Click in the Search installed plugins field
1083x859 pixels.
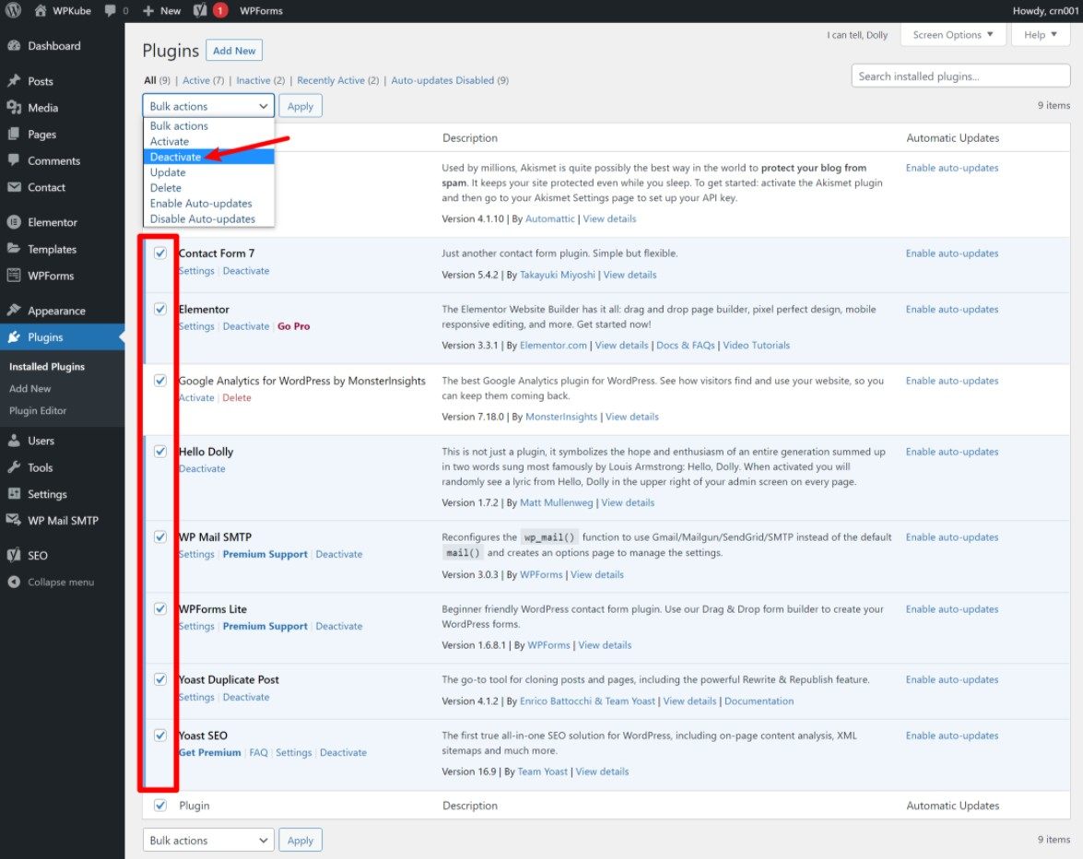point(960,76)
